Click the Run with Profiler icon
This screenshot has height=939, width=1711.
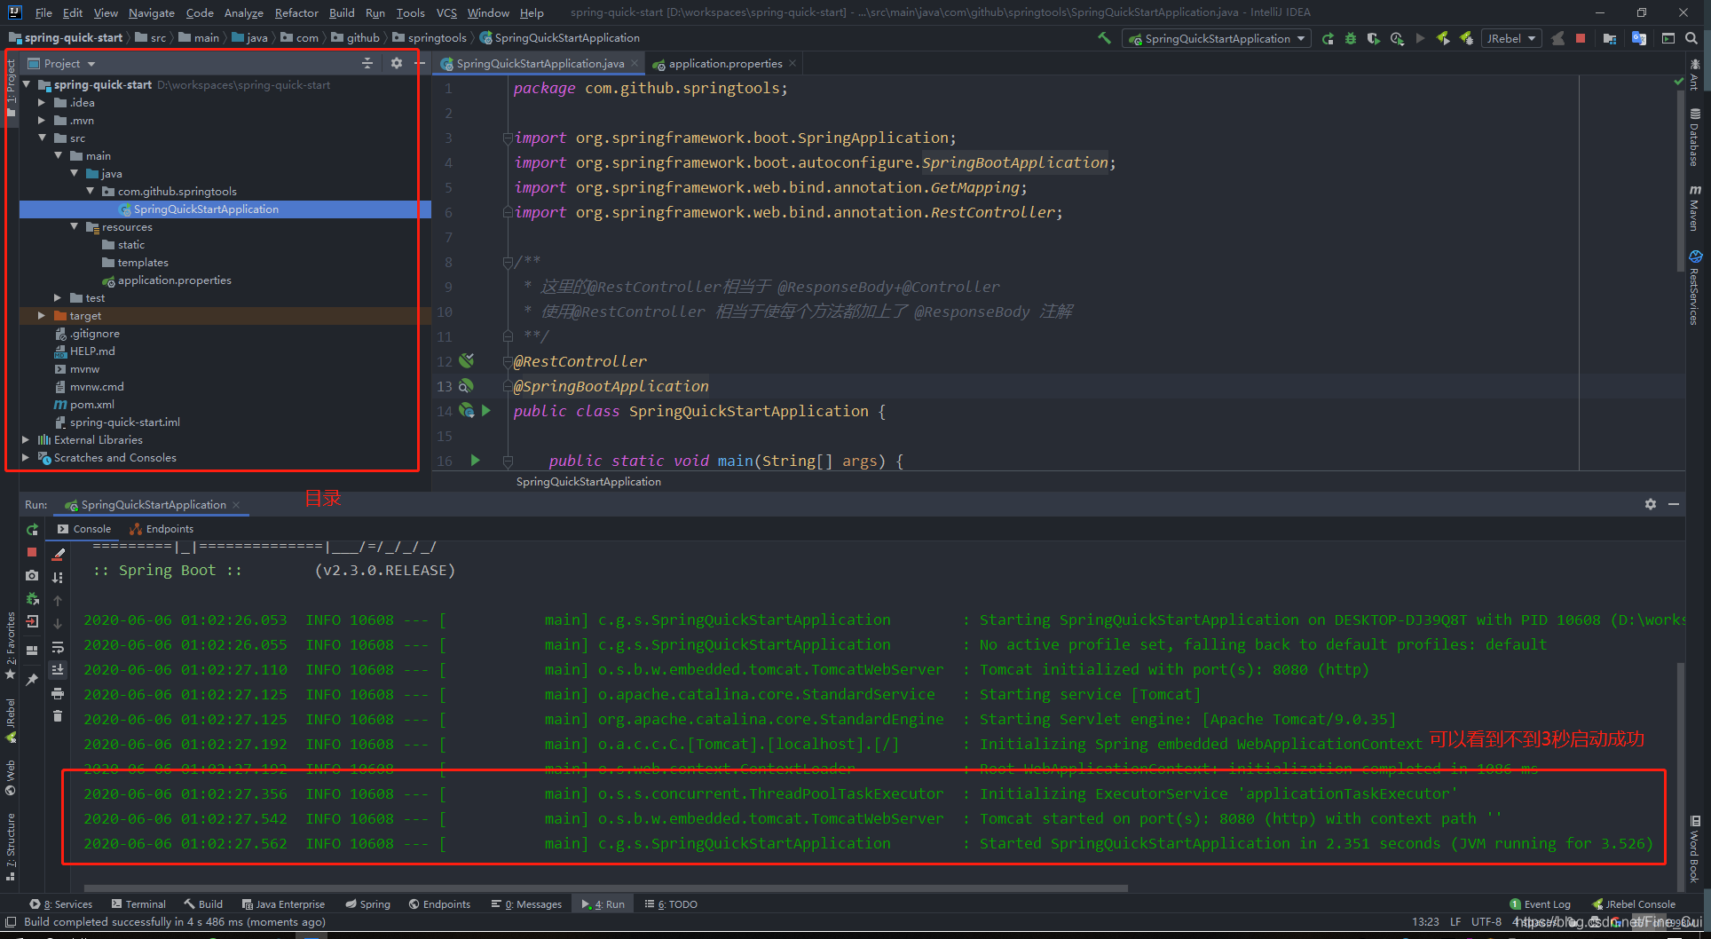[x=1397, y=38]
